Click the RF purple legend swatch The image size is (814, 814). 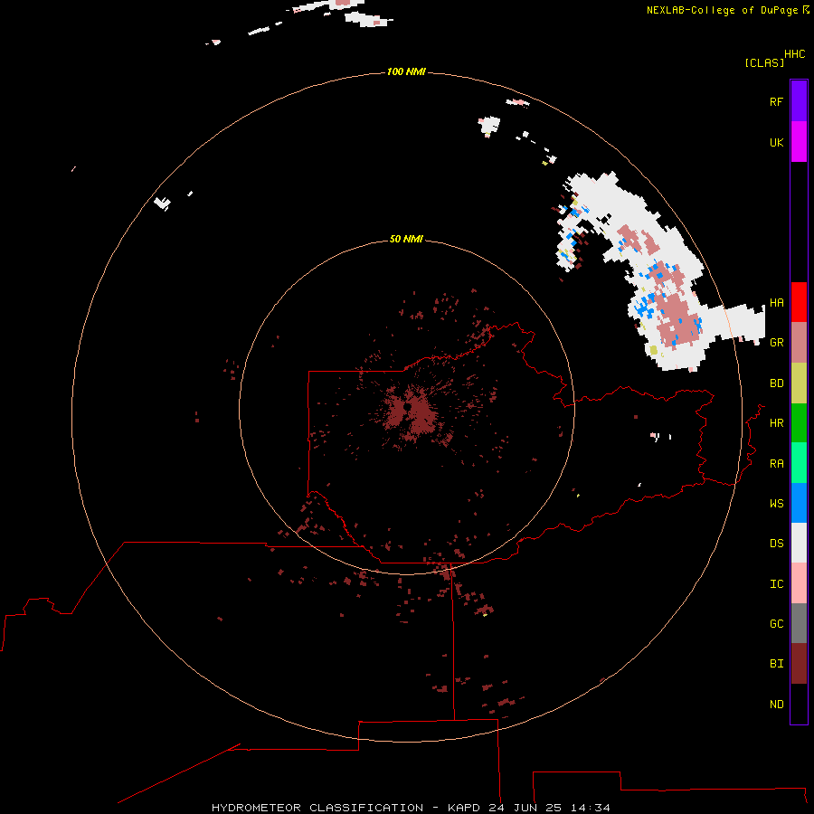click(x=799, y=101)
